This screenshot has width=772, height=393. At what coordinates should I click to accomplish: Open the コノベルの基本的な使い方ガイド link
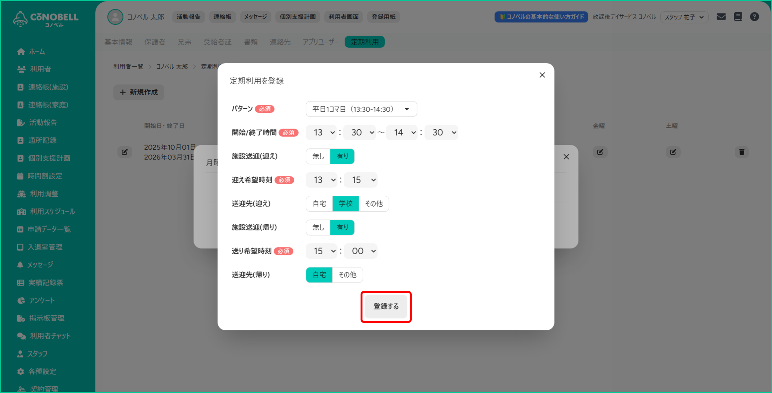[541, 17]
